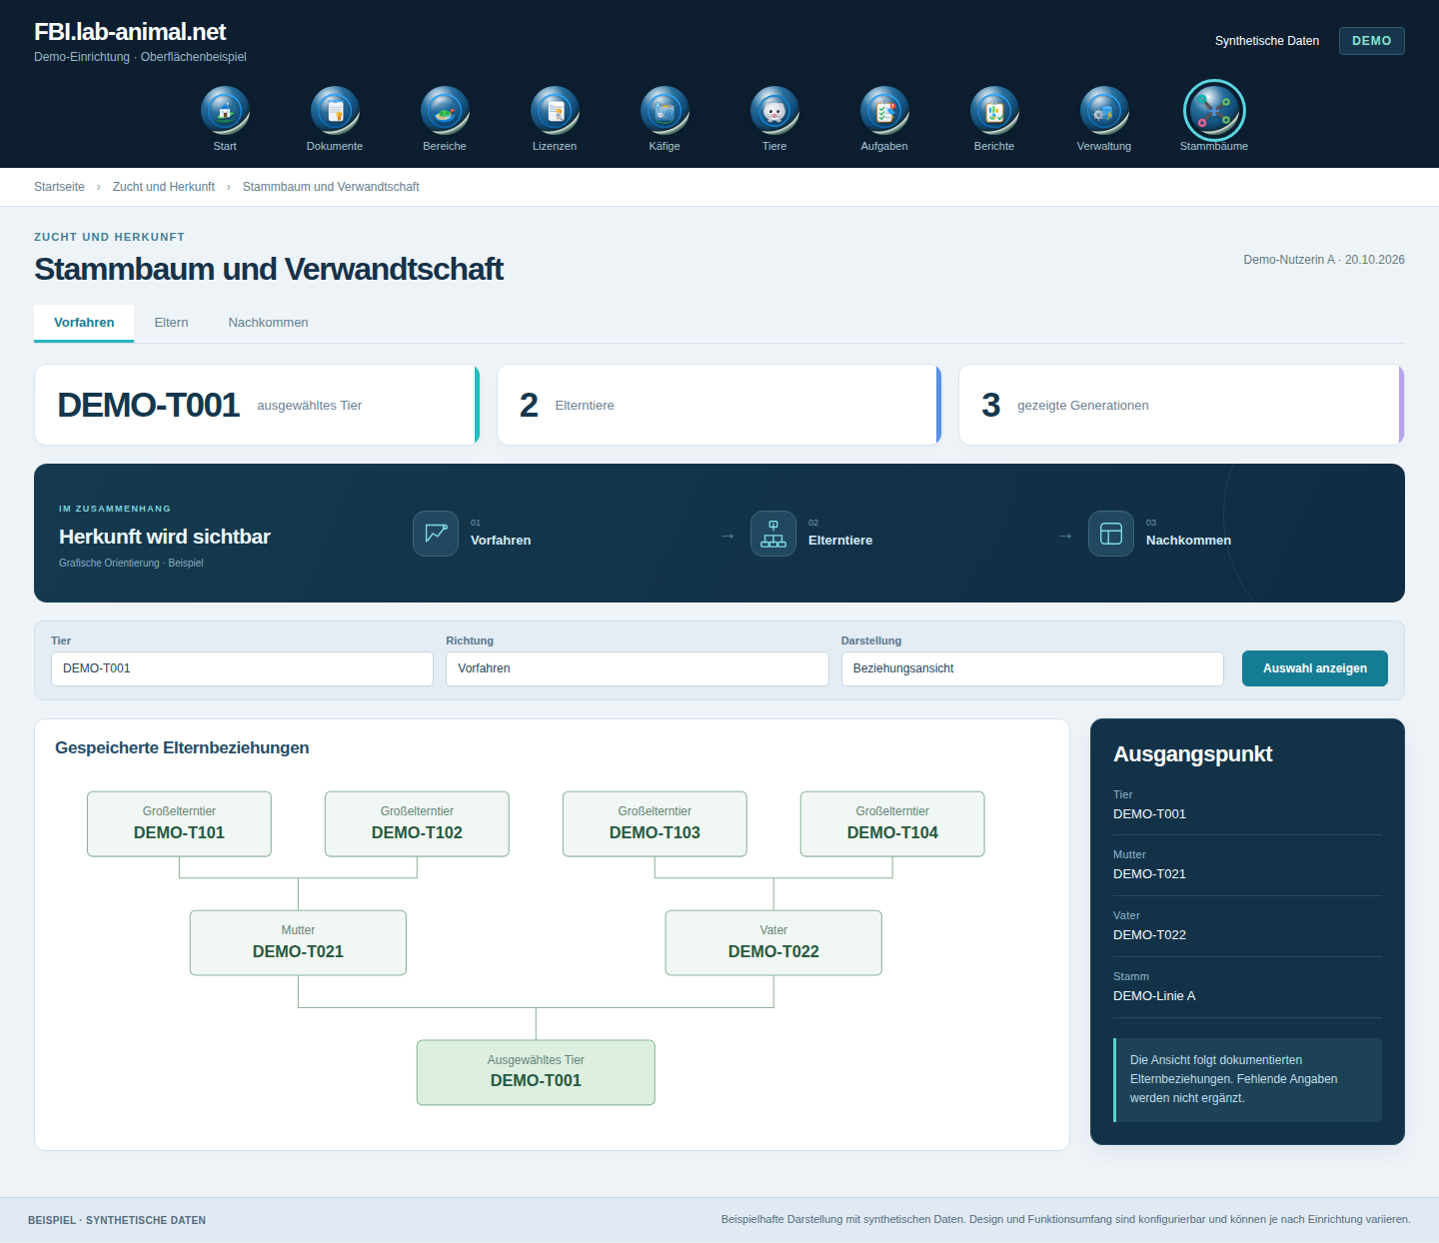This screenshot has width=1439, height=1243.
Task: Click the Gespeicherte Elternbeziehungen heading
Action: (x=182, y=748)
